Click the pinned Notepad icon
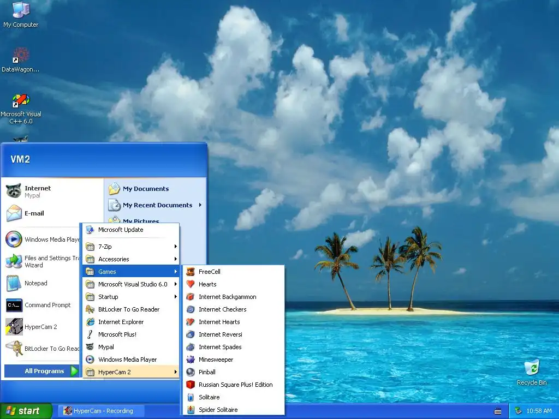 click(x=14, y=283)
